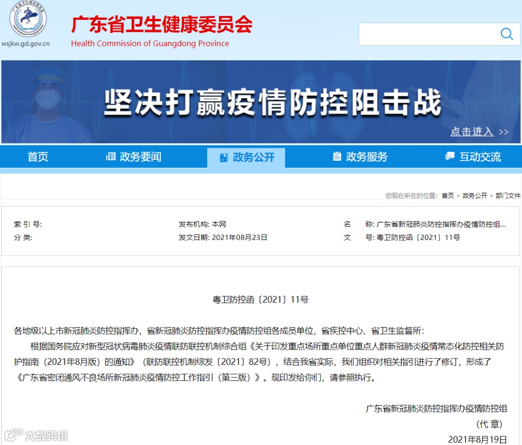Click the 政务服务 clipboard icon
Image resolution: width=522 pixels, height=445 pixels.
pos(337,156)
